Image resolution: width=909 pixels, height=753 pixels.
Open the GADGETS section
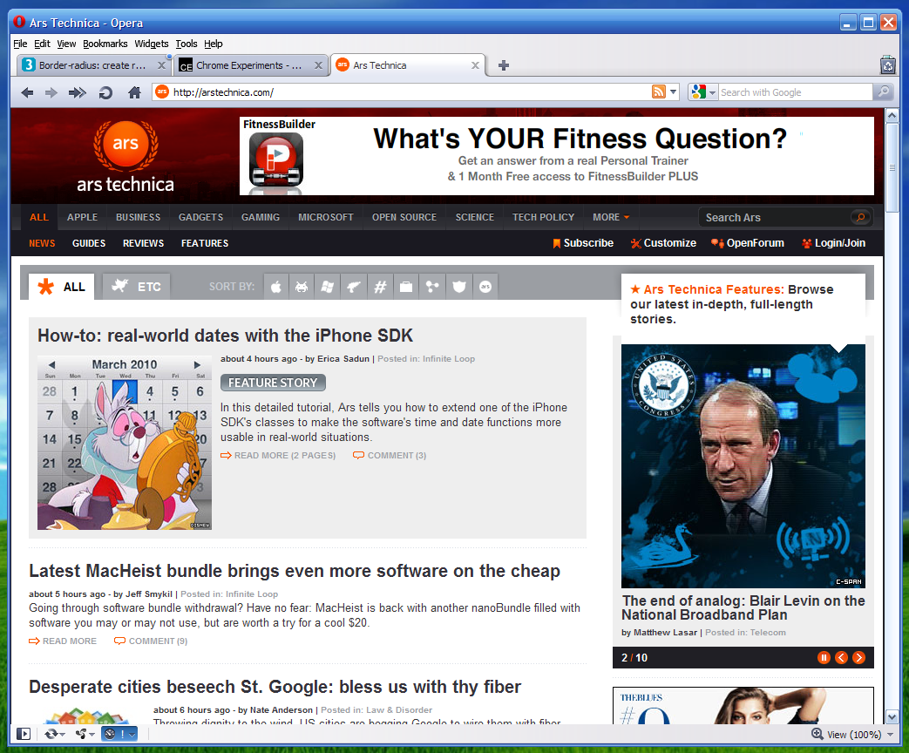click(200, 217)
